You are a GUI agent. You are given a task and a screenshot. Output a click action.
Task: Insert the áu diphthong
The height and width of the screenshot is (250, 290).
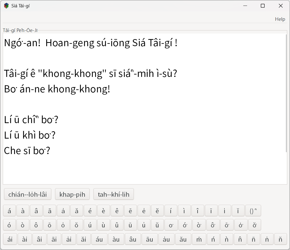click(x=99, y=239)
